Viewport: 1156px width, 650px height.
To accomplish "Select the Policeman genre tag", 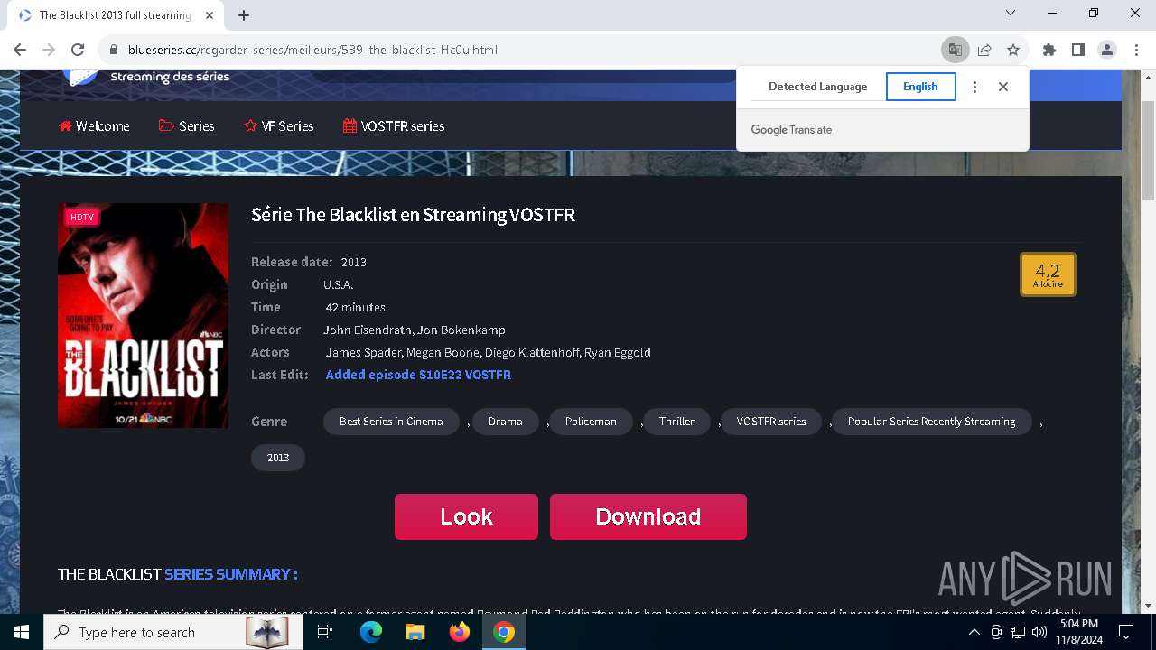I will [x=591, y=422].
